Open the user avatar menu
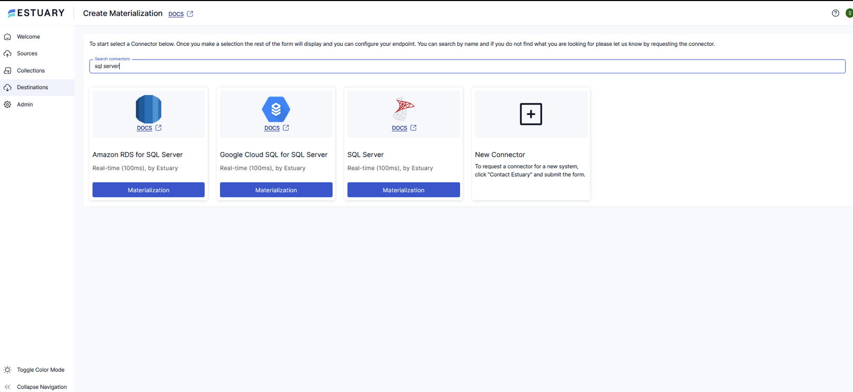Screen dimensions: 853x392 (x=849, y=13)
